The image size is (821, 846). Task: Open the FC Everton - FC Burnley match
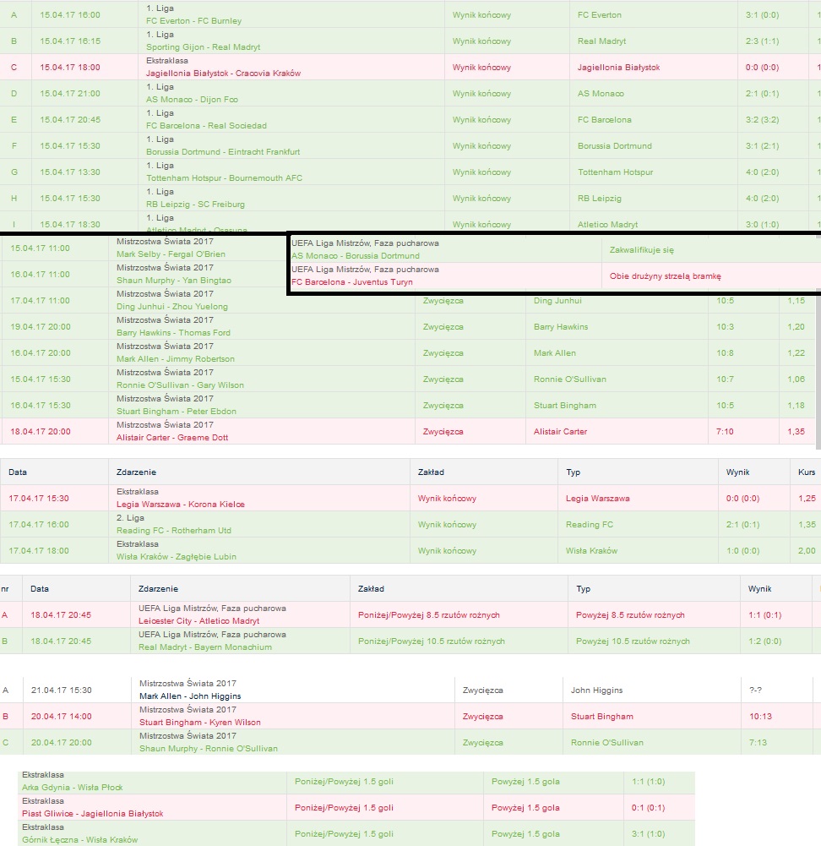pyautogui.click(x=193, y=21)
